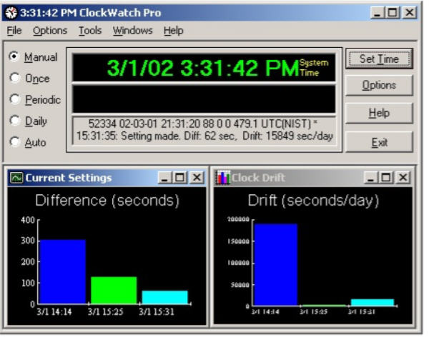Close the ClockWatch Pro main window

[409, 13]
